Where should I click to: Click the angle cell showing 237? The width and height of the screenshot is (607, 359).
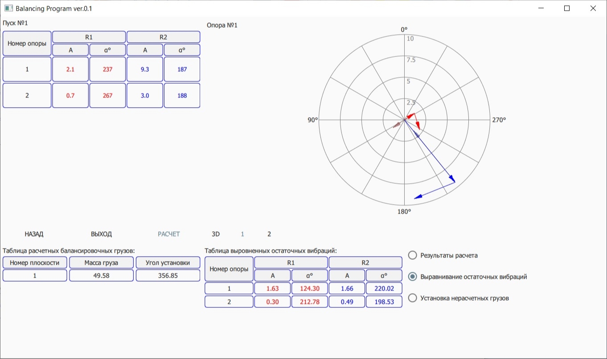[x=107, y=69]
